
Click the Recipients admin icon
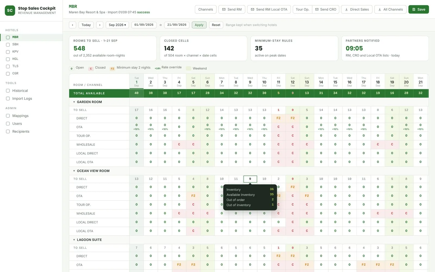click(x=8, y=132)
